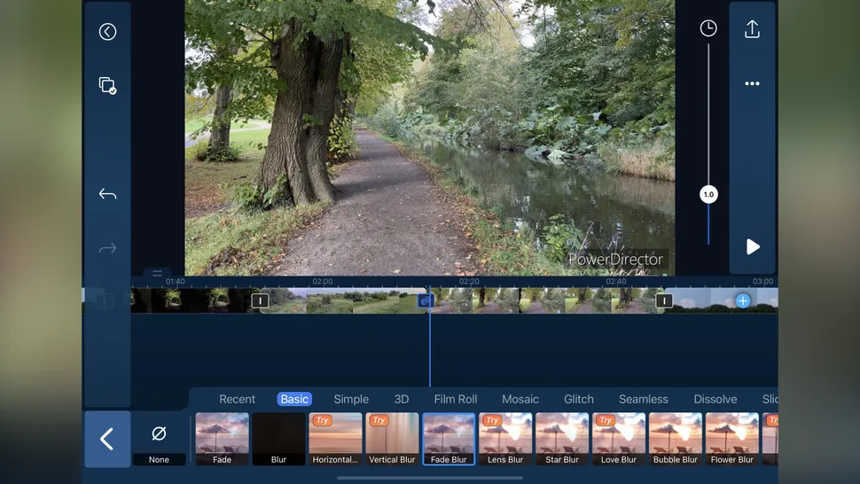Apply the Star Blur transition
This screenshot has height=484, width=860.
coord(562,438)
